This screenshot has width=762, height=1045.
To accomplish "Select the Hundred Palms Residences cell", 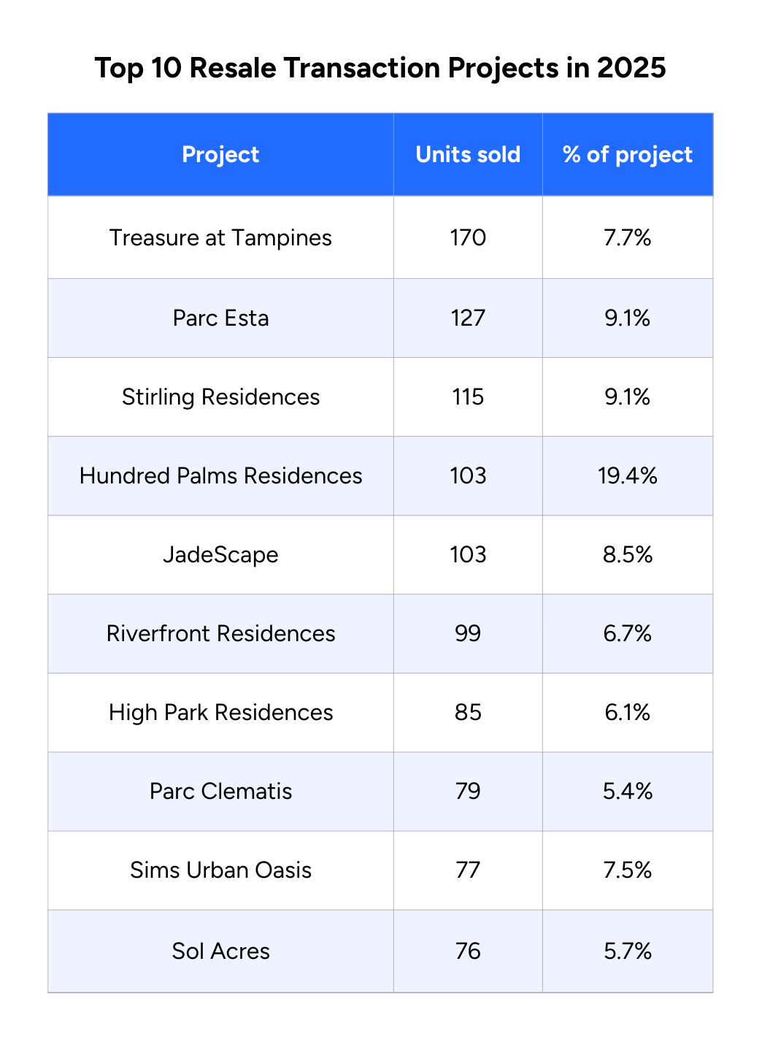I will pyautogui.click(x=220, y=476).
